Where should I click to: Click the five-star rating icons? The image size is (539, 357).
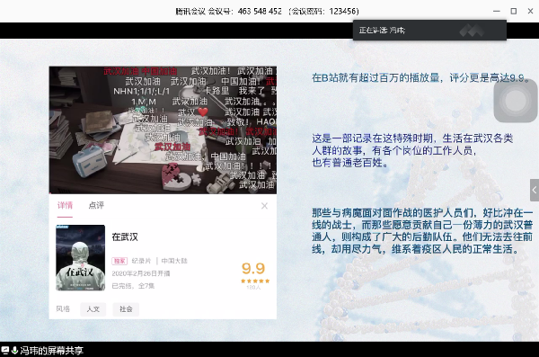[255, 281]
